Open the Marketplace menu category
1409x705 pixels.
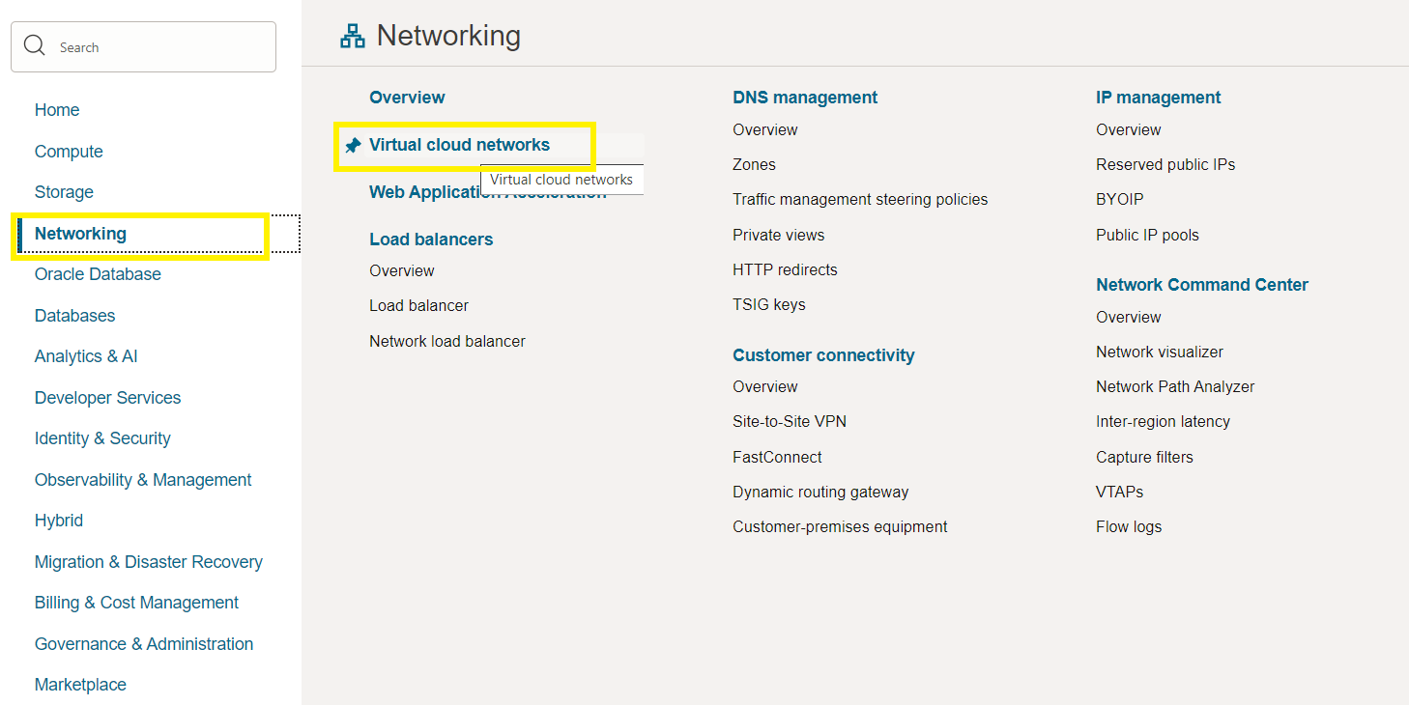tap(80, 685)
